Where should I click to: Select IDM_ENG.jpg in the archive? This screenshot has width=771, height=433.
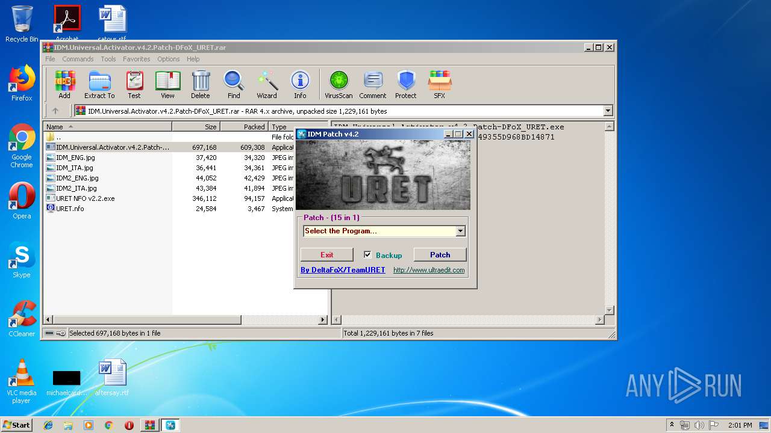[169, 158]
